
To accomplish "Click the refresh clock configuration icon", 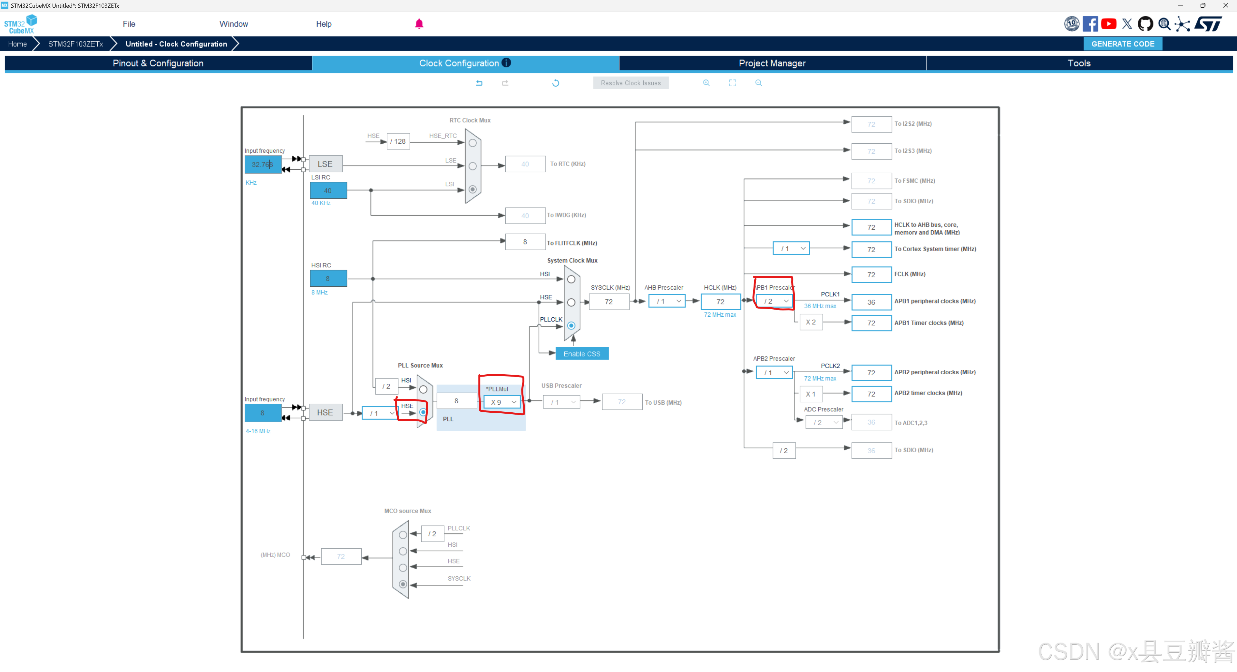I will click(555, 83).
